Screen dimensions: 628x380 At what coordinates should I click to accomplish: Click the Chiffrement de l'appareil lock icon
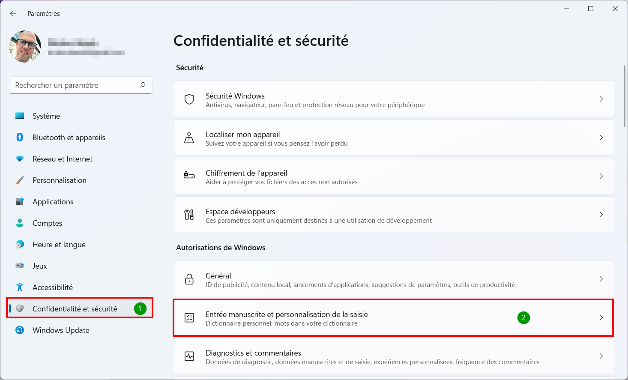click(x=189, y=175)
